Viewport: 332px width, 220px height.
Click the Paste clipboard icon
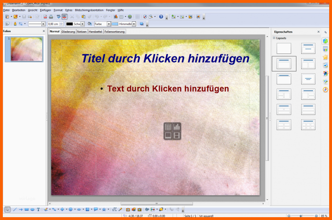point(83,17)
